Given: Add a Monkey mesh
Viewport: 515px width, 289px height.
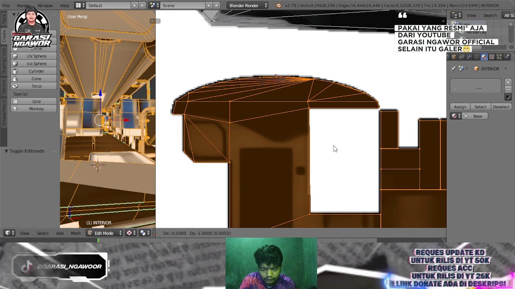Looking at the screenshot, I should point(34,109).
